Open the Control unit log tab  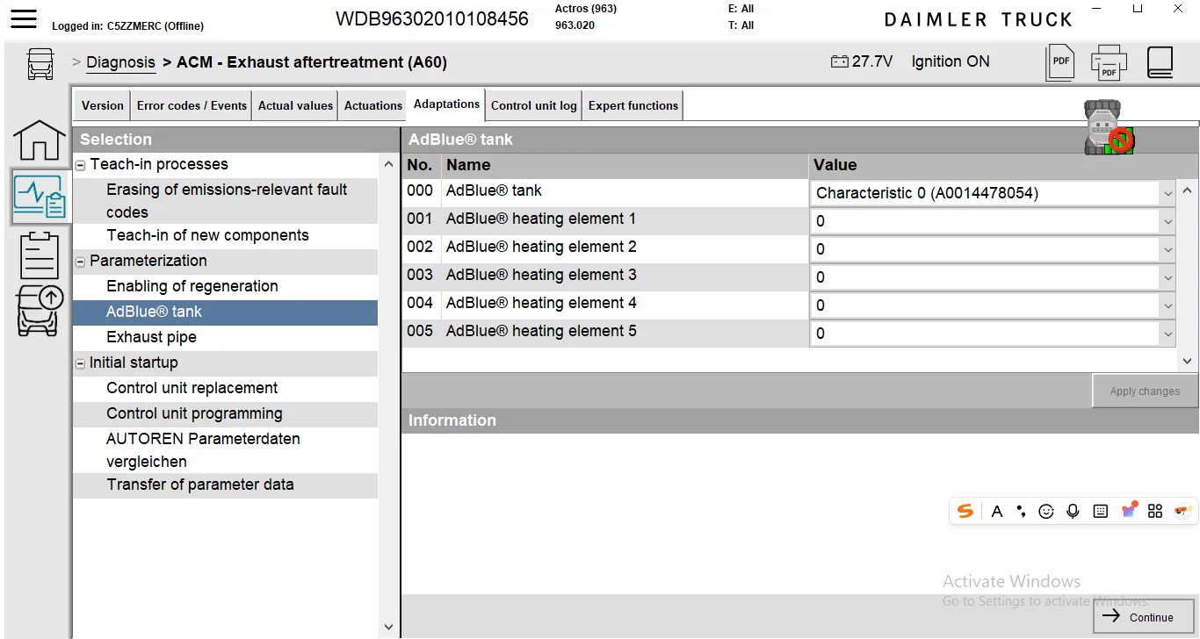click(x=533, y=105)
